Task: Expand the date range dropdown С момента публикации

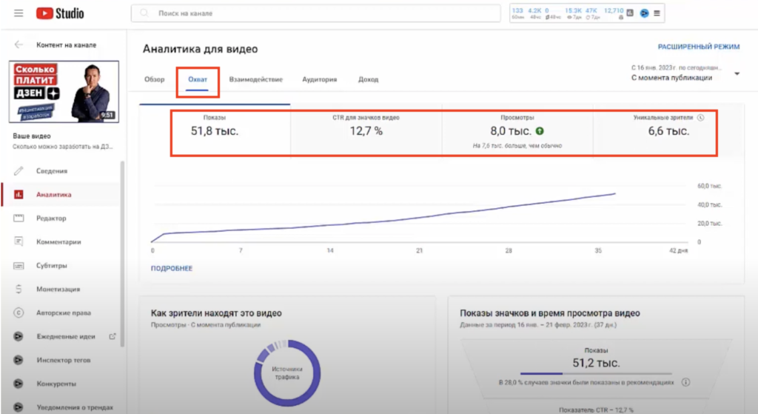Action: click(737, 74)
